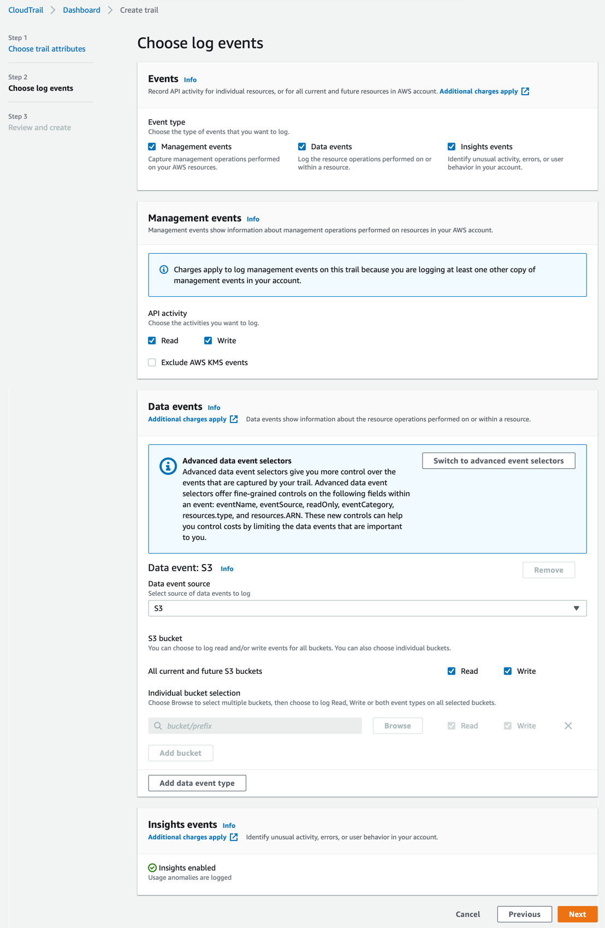The height and width of the screenshot is (928, 605).
Task: Click external link icon in Insights events header
Action: [234, 837]
